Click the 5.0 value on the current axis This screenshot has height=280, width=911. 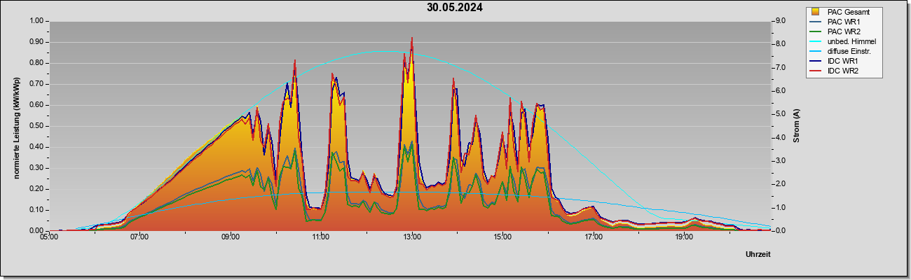click(780, 114)
